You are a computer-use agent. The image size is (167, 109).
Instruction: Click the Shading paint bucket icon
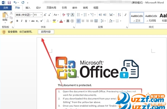[111, 21]
